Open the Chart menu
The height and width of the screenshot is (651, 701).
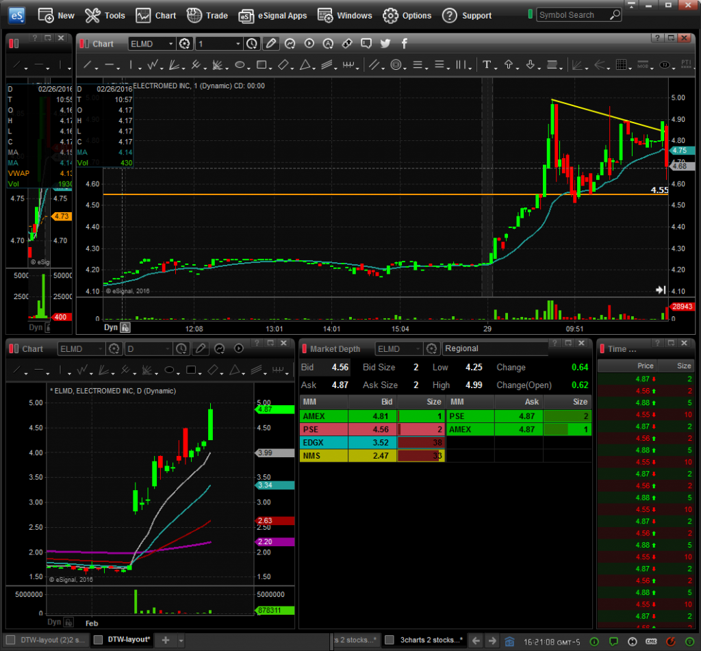pyautogui.click(x=156, y=16)
